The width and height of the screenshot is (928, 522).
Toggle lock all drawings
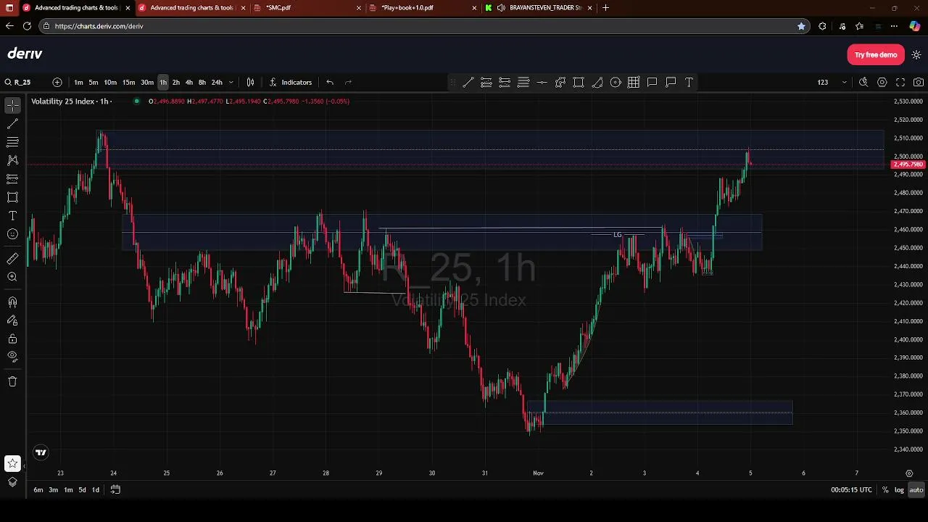click(x=12, y=339)
